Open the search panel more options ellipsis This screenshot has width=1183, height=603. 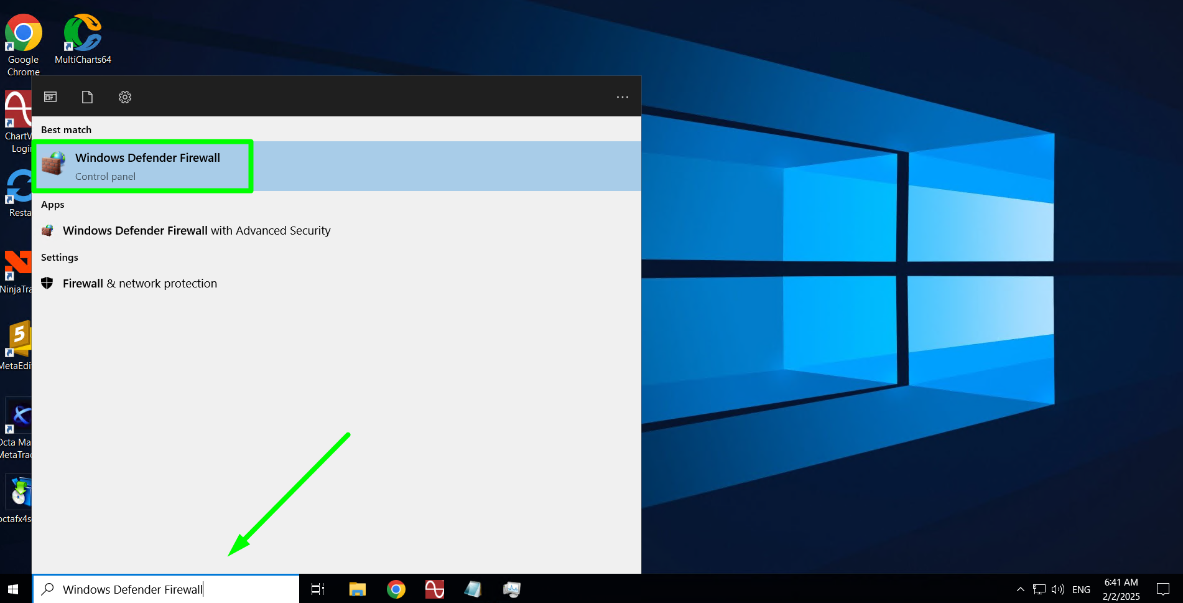tap(623, 97)
